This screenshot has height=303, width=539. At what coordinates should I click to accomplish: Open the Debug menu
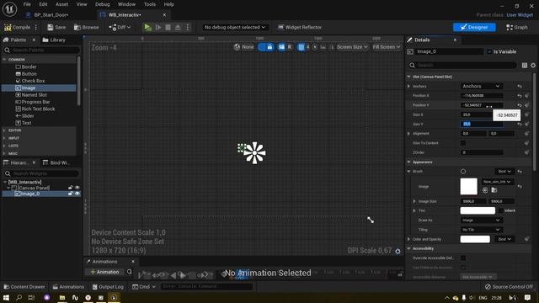pyautogui.click(x=102, y=4)
